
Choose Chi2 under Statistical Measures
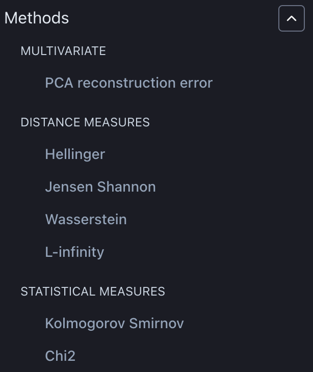tap(60, 356)
